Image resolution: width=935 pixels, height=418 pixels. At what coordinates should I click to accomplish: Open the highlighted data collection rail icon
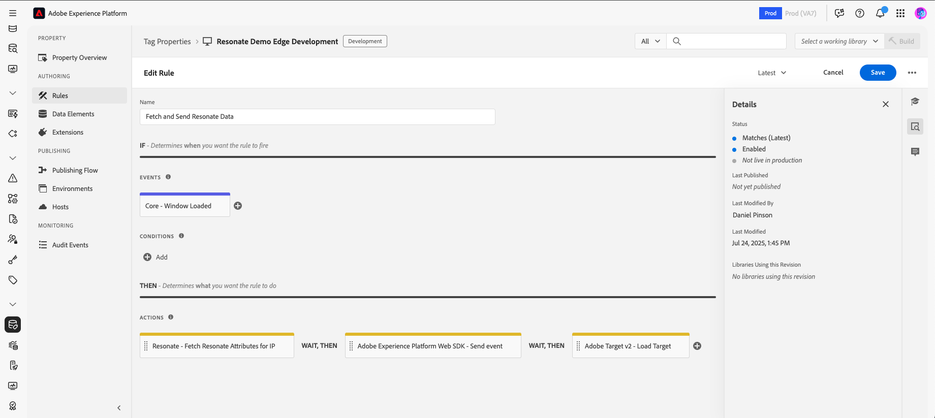13,325
